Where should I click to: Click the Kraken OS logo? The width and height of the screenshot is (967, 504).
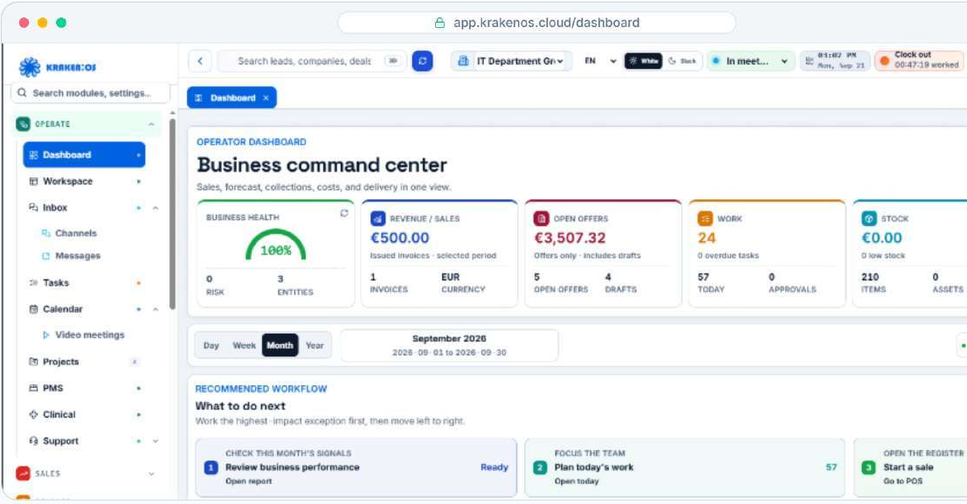tap(58, 66)
